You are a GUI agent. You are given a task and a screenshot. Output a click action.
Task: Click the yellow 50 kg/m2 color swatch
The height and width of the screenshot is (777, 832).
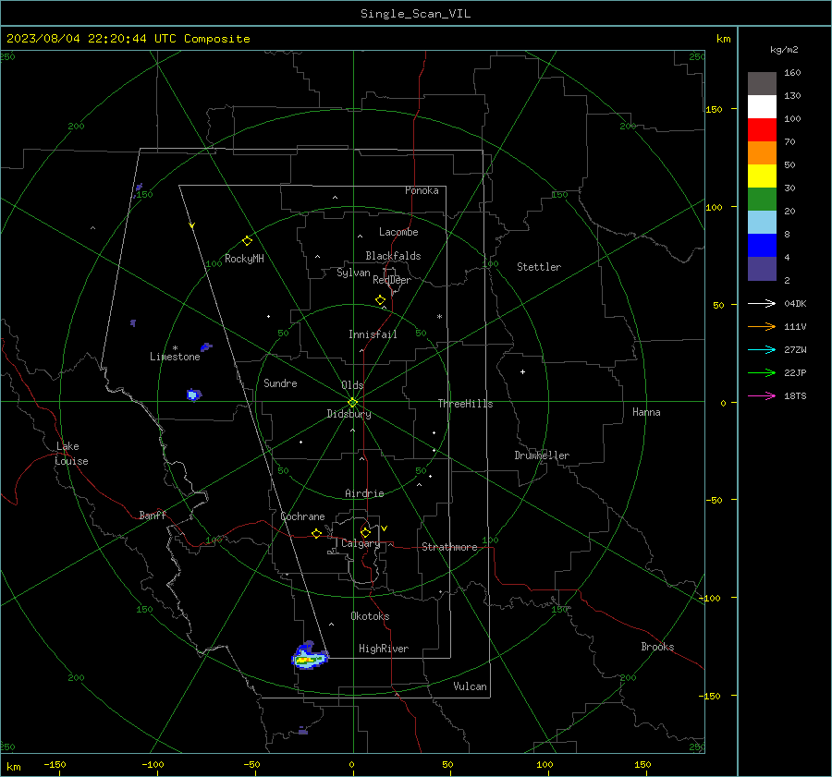point(762,176)
